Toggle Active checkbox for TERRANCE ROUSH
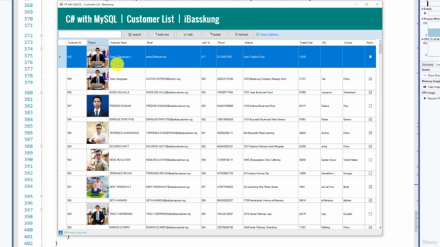Viewport: 440px width, 247px height. 370,174
